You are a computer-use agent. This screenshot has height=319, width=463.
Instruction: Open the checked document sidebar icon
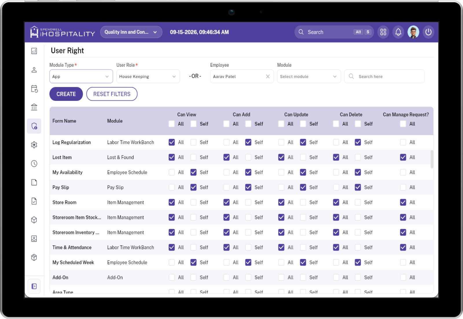click(x=34, y=201)
